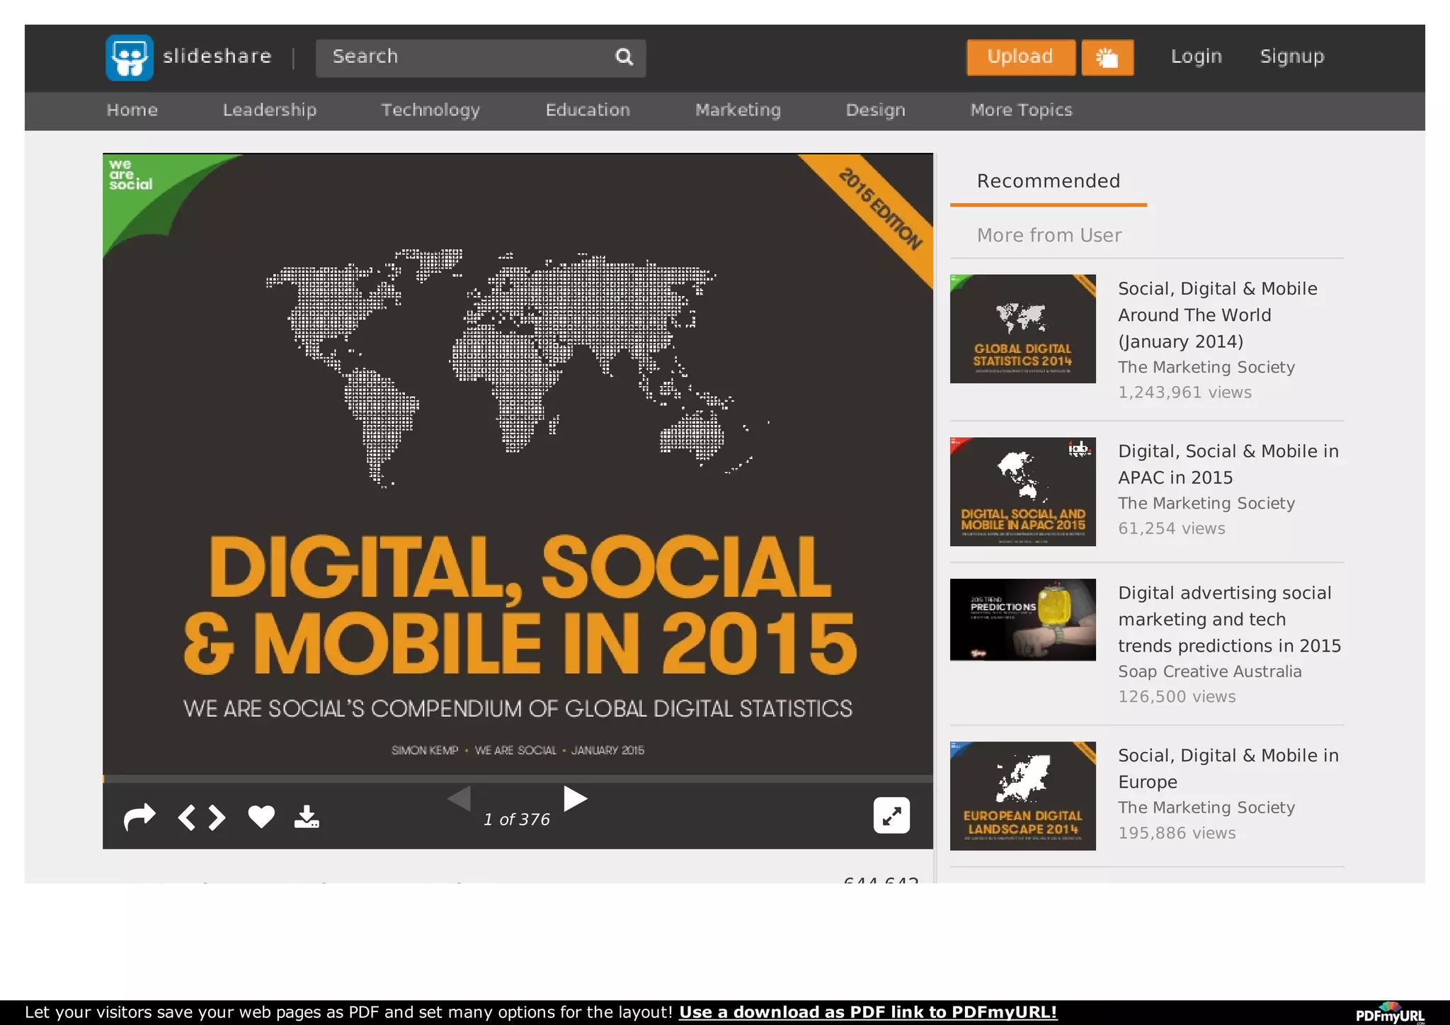This screenshot has height=1025, width=1450.
Task: Click the 'slideshare' wordmark text
Action: point(217,57)
